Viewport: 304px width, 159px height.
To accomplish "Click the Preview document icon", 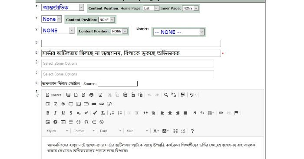I will pyautogui.click(x=83, y=95).
